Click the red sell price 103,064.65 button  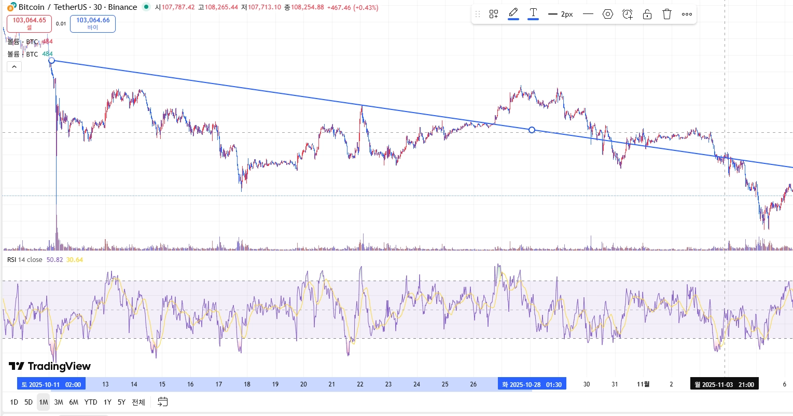(29, 23)
